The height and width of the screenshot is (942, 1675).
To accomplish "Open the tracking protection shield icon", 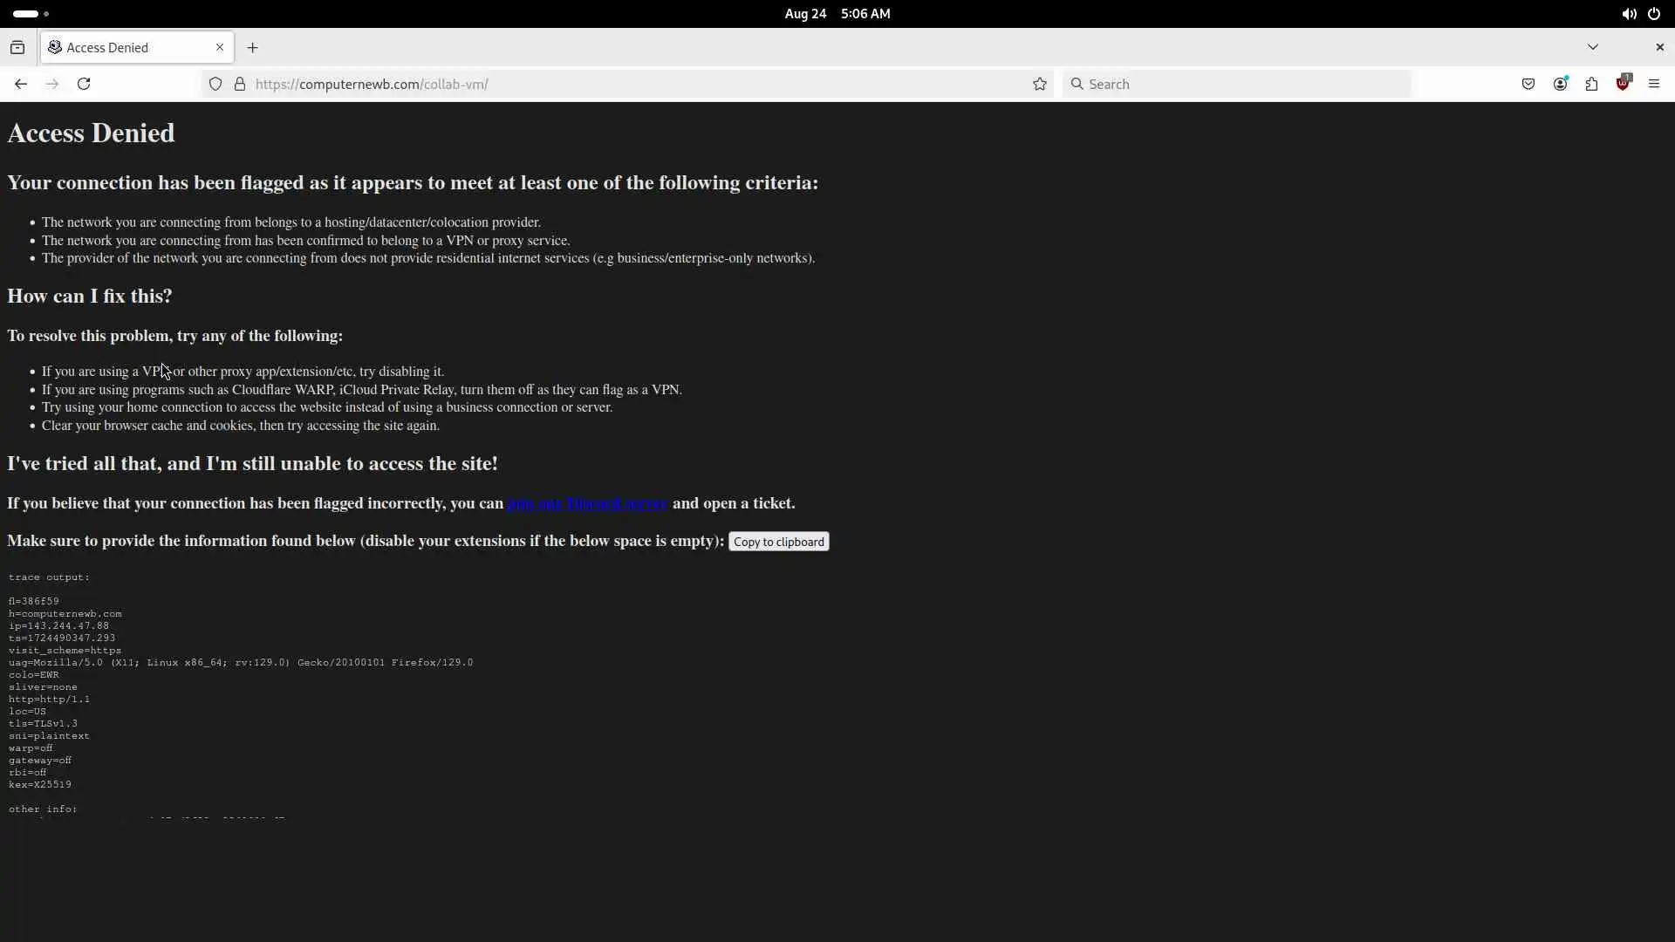I will [x=215, y=84].
